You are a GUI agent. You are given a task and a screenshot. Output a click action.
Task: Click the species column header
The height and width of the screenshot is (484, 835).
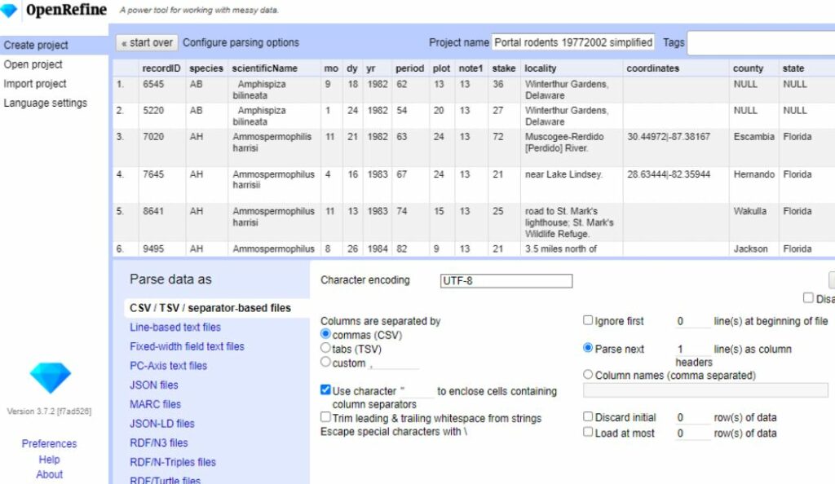coord(206,68)
